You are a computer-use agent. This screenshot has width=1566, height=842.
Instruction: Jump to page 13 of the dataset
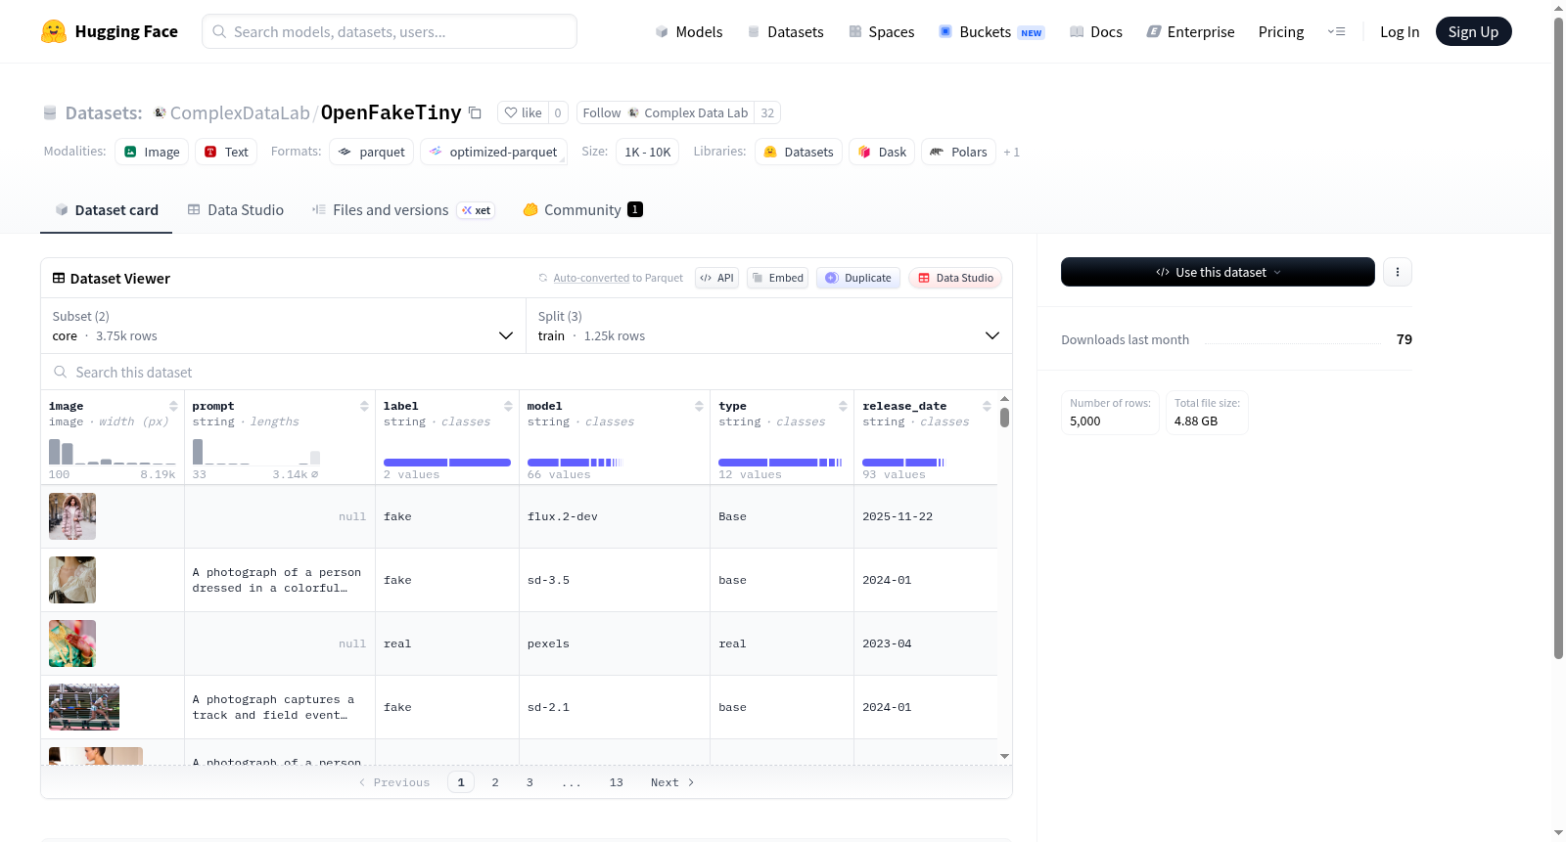tap(616, 782)
